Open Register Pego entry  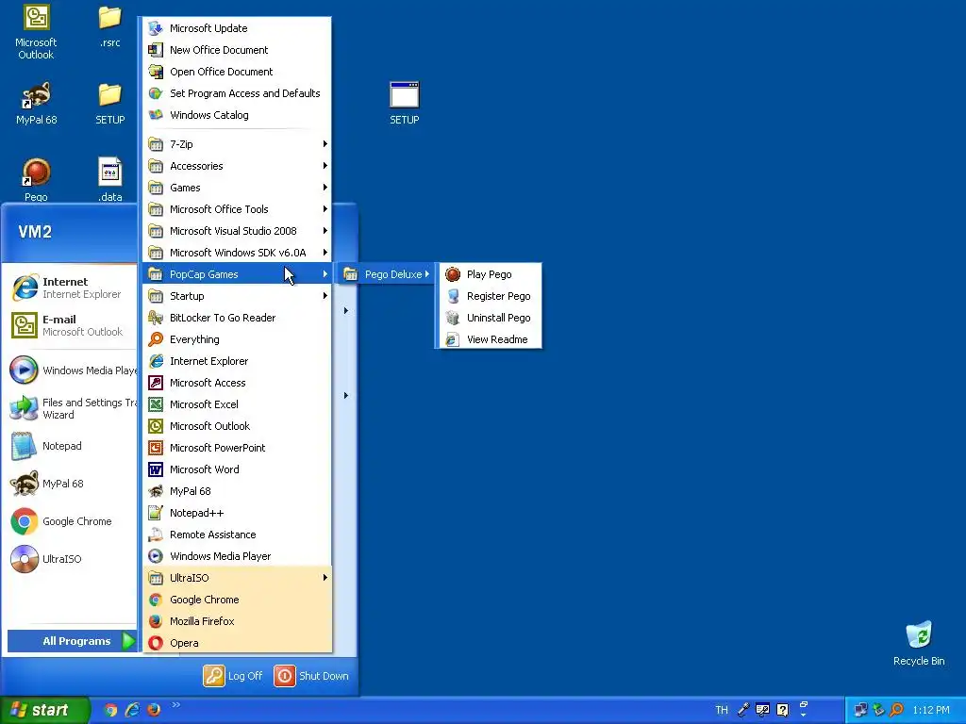[x=490, y=296]
